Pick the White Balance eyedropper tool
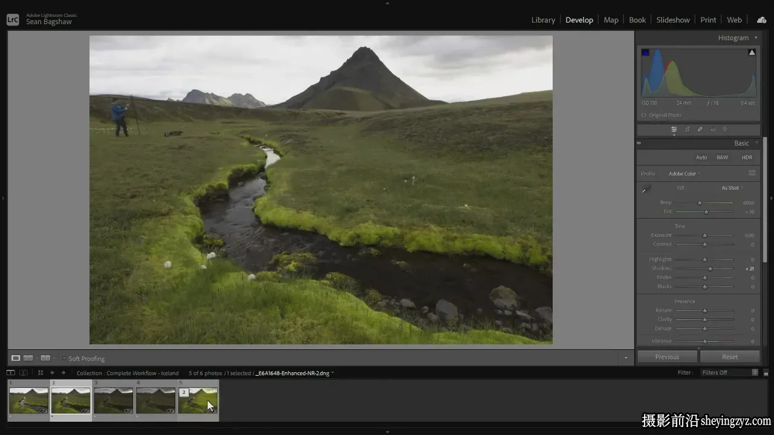The width and height of the screenshot is (774, 435). pos(646,190)
